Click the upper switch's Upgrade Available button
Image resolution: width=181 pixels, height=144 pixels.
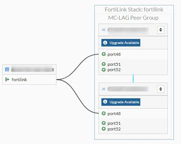pos(121,43)
